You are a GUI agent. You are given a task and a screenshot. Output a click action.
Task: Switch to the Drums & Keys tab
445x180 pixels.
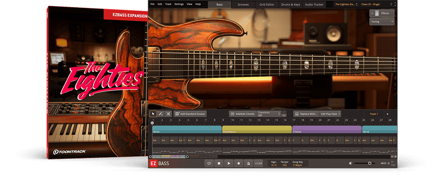[291, 4]
